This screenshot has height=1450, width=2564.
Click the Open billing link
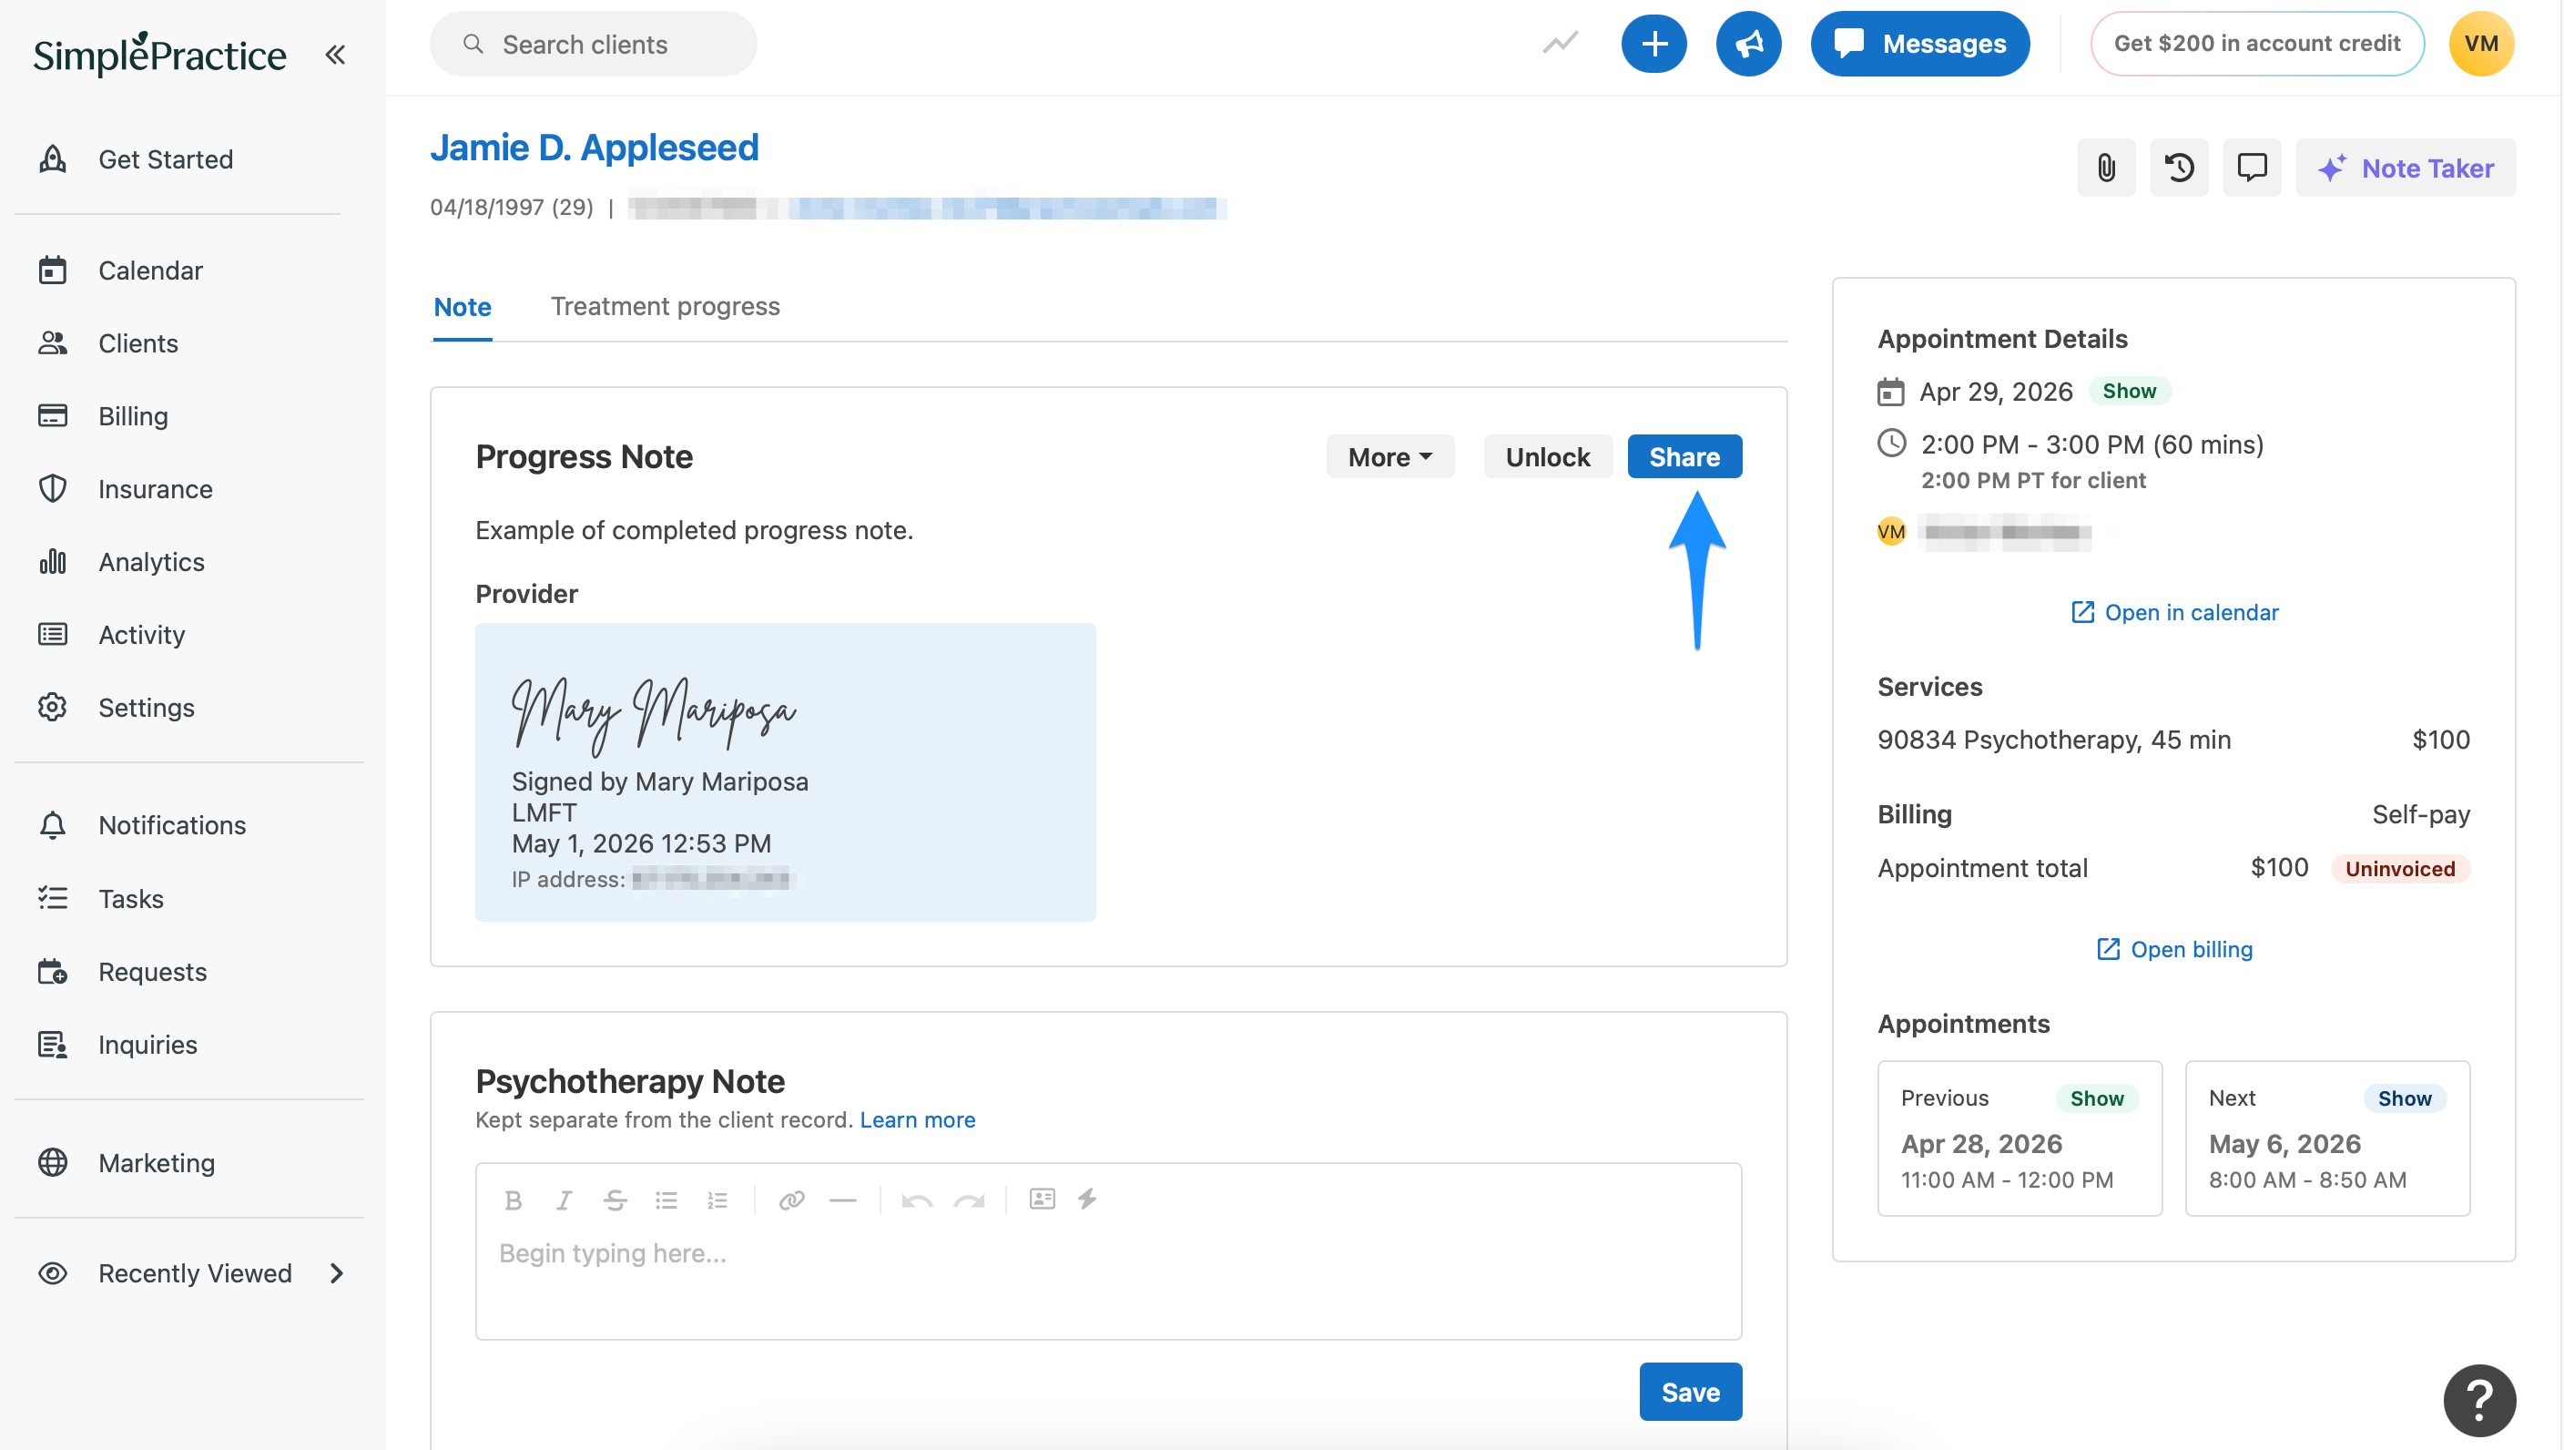click(x=2173, y=948)
